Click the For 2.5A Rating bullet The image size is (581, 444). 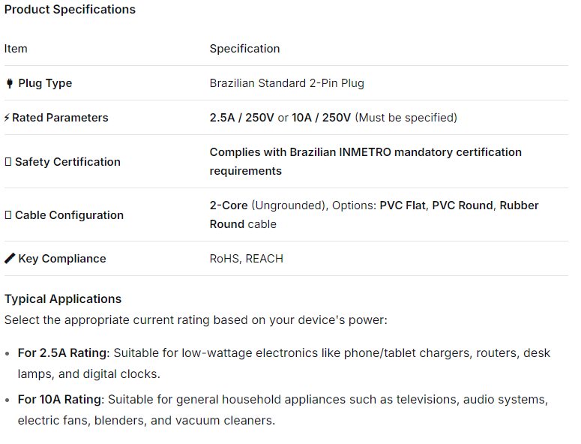[x=64, y=353]
